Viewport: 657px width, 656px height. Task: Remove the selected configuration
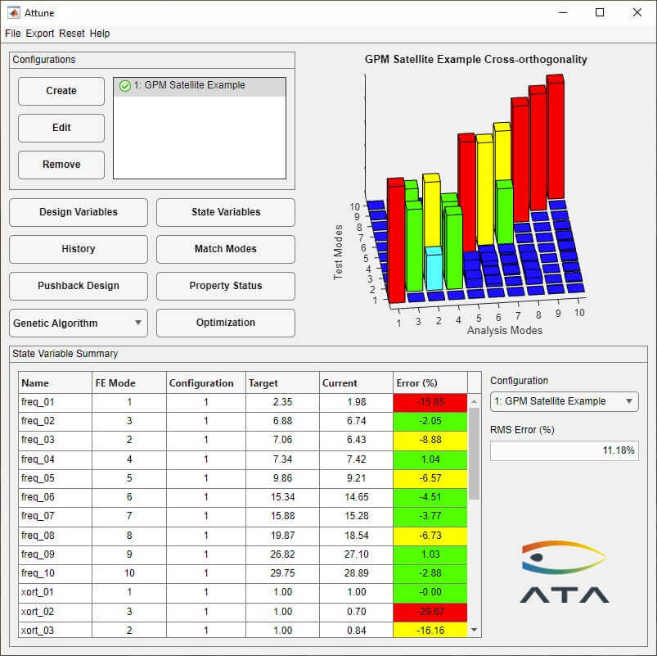click(61, 165)
